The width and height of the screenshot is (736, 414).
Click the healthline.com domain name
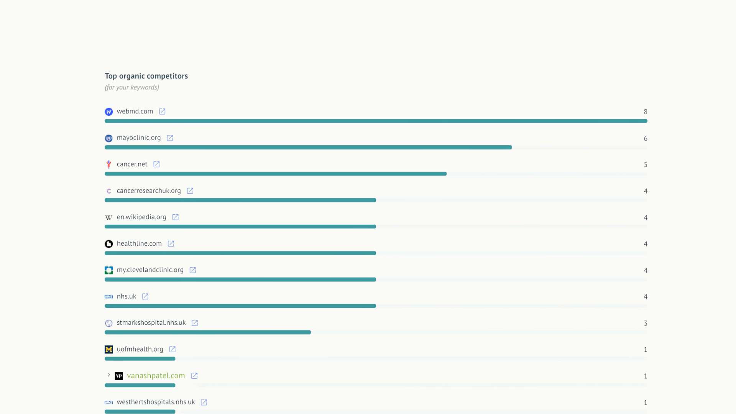pos(139,243)
